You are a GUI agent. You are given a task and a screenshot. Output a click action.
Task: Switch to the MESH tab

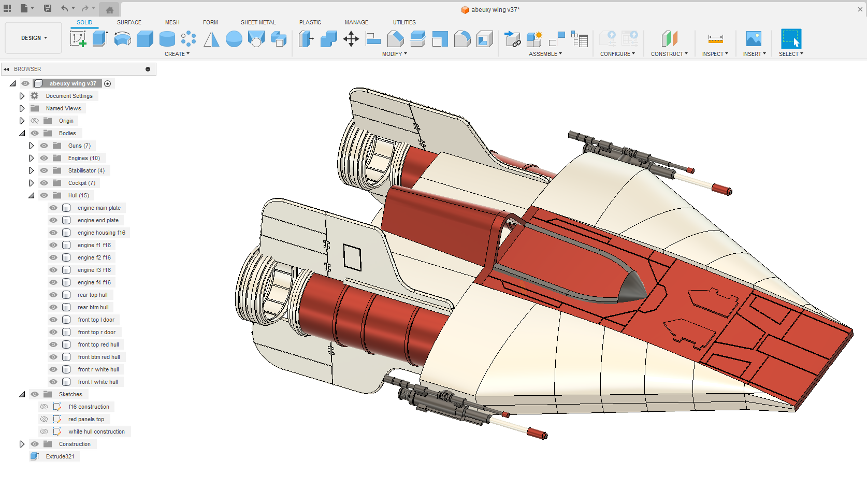click(x=172, y=22)
